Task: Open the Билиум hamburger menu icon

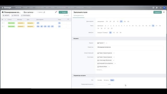Action: click(3, 8)
